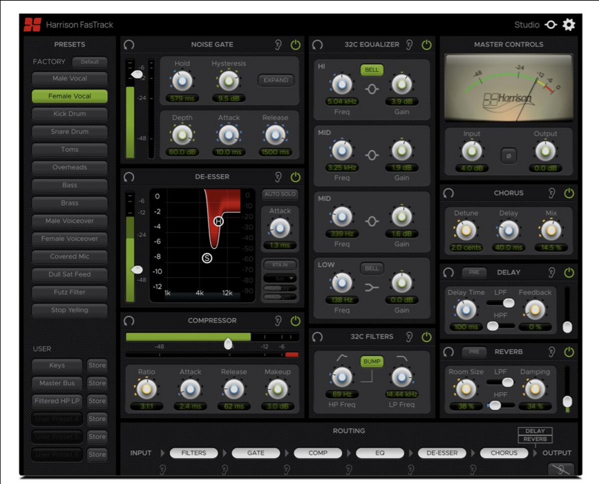Solo-listen the 32C Equalizer via ear icon
599x484 pixels.
click(x=409, y=45)
